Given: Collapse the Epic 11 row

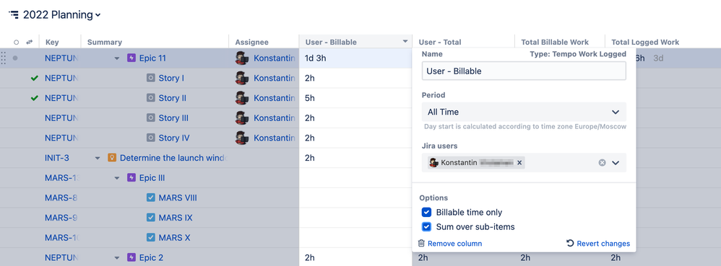Looking at the screenshot, I should point(117,58).
